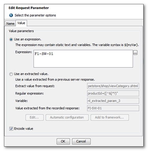
Task: Select the "Use an expression" radio button
Action: [11, 39]
